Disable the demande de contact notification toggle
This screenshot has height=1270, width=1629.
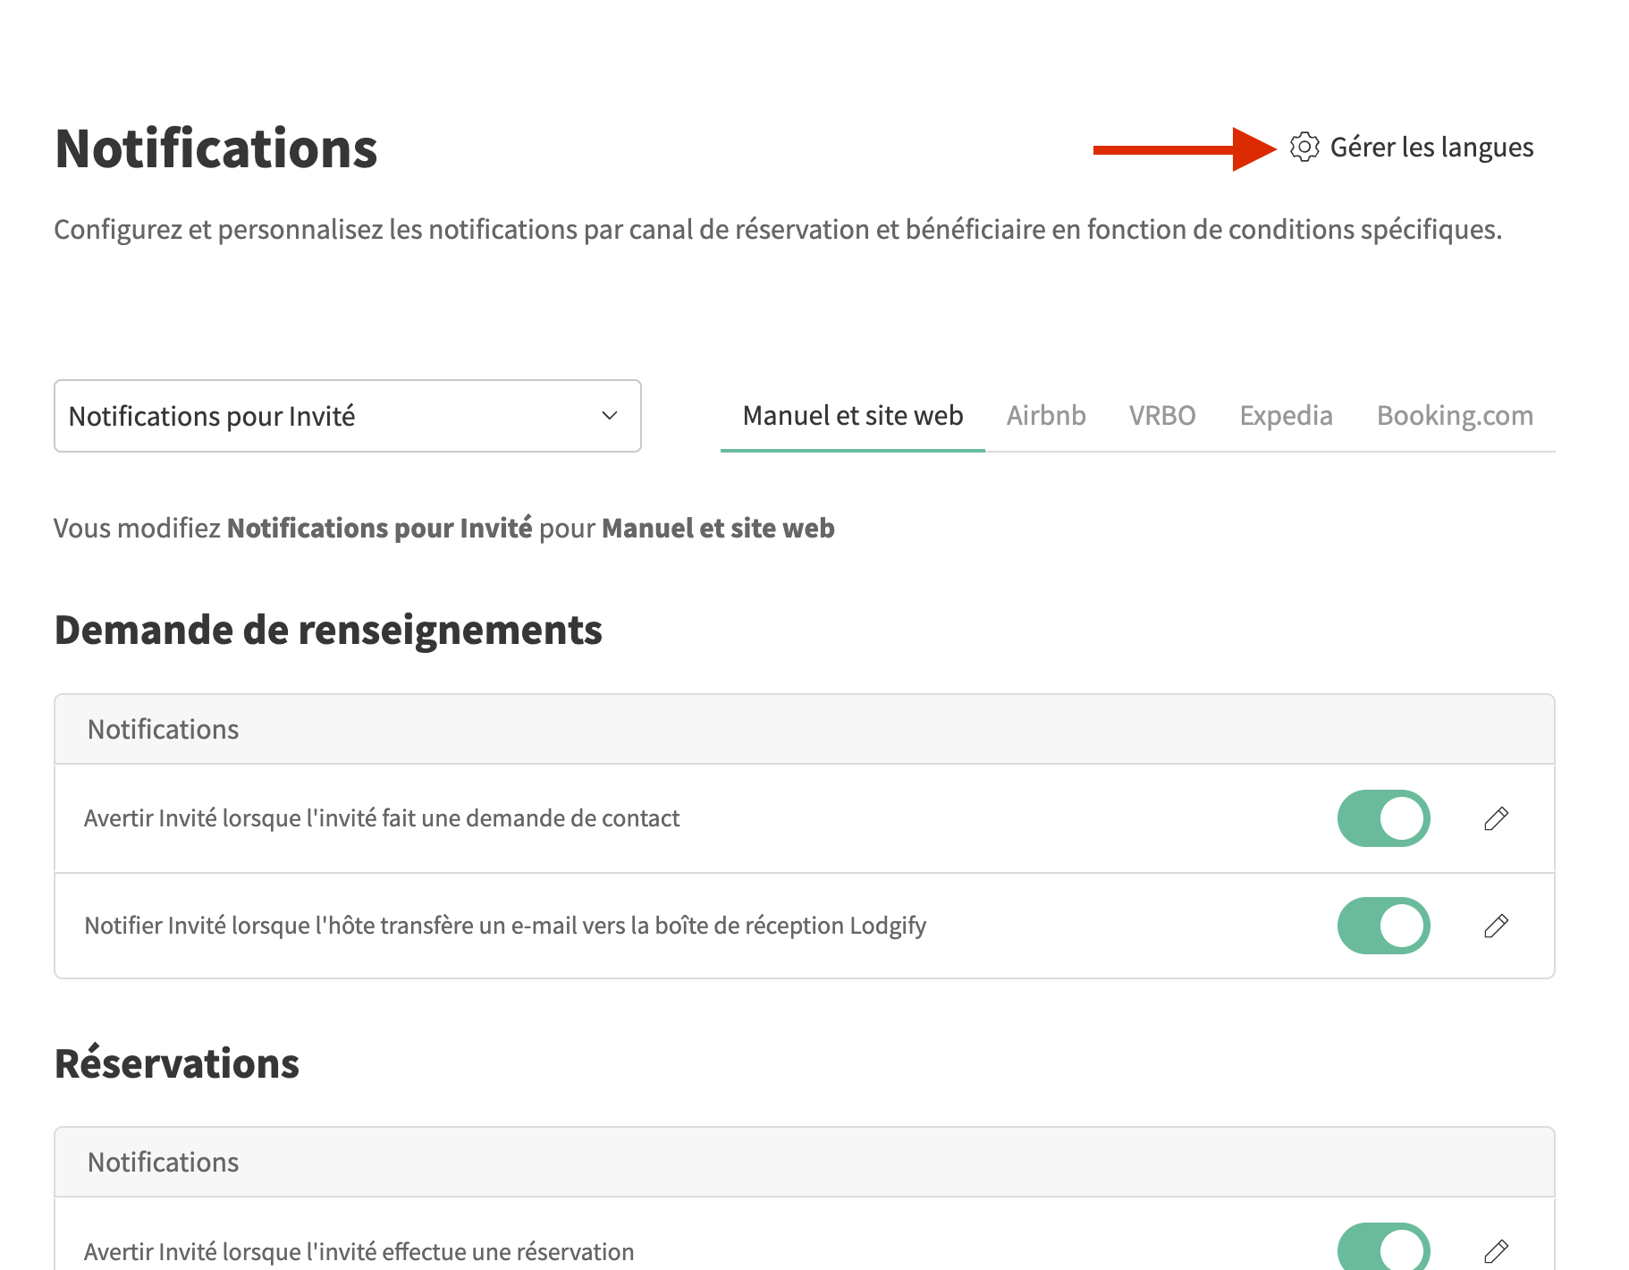pyautogui.click(x=1383, y=818)
